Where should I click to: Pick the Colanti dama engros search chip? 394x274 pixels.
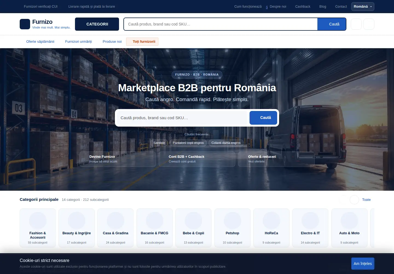226,143
